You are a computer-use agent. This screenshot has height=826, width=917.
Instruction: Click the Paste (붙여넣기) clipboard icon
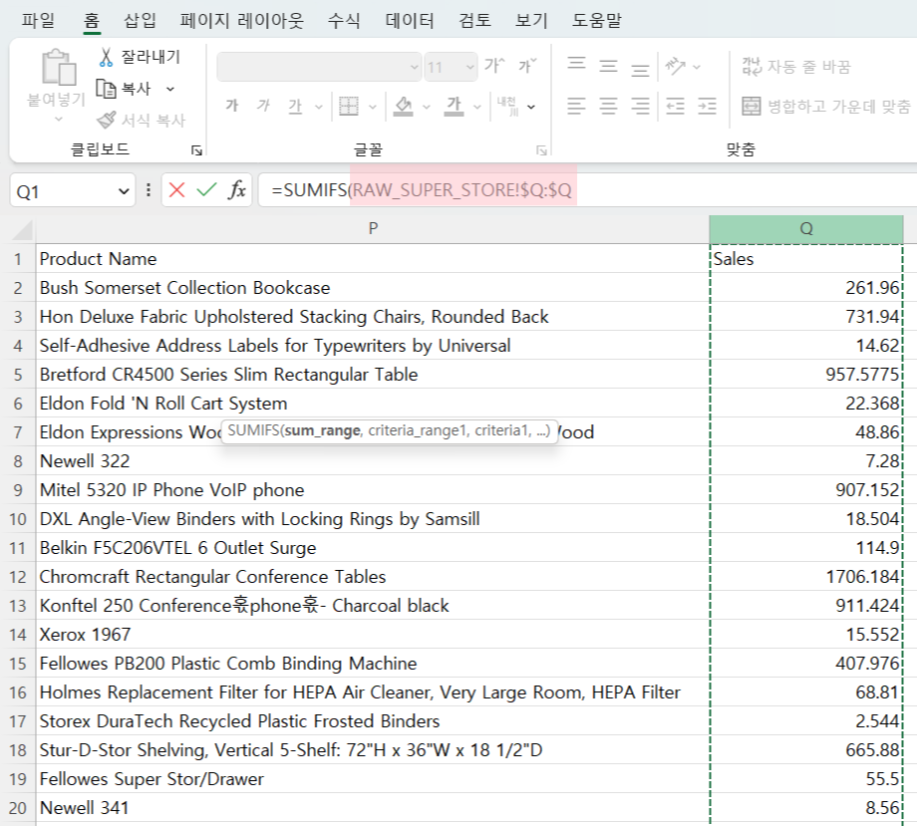59,67
